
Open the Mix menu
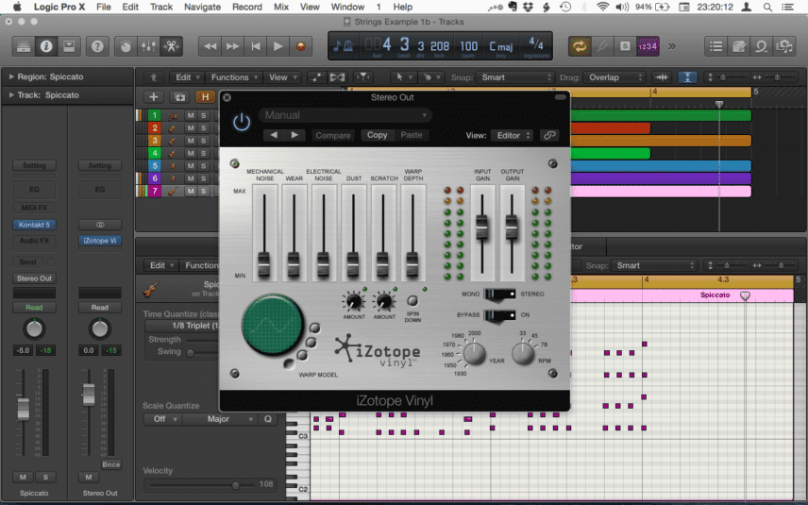[281, 7]
